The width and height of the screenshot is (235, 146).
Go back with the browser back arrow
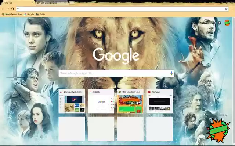(3, 9)
